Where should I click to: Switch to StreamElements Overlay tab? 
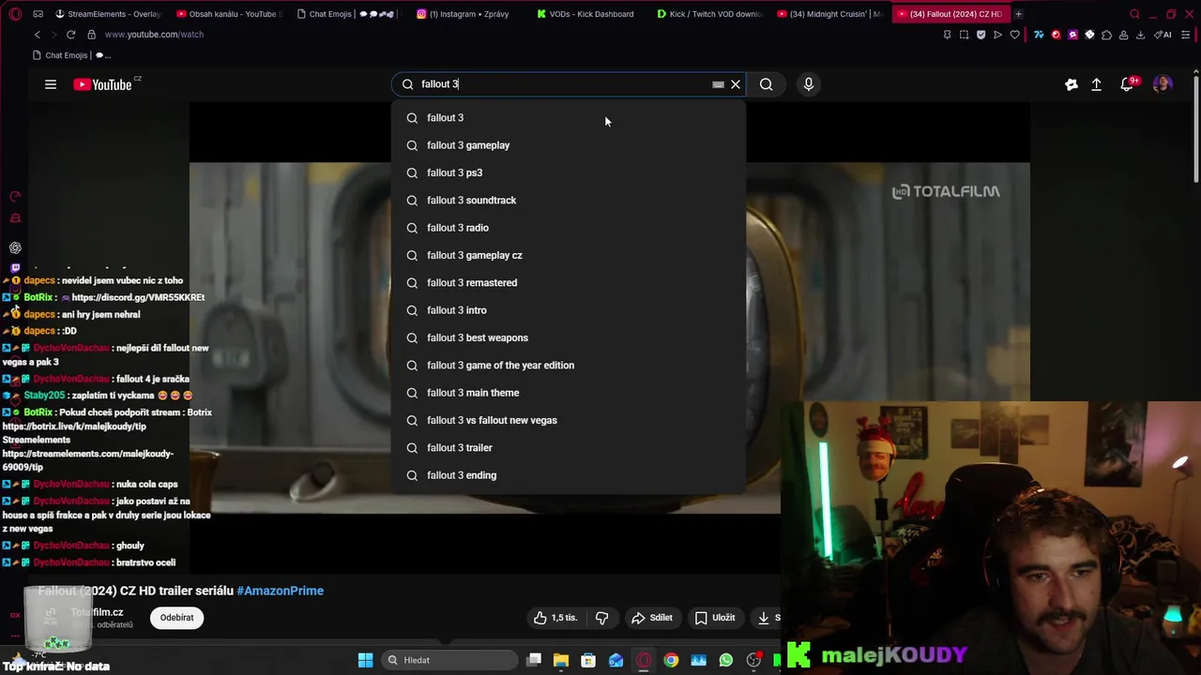(108, 14)
